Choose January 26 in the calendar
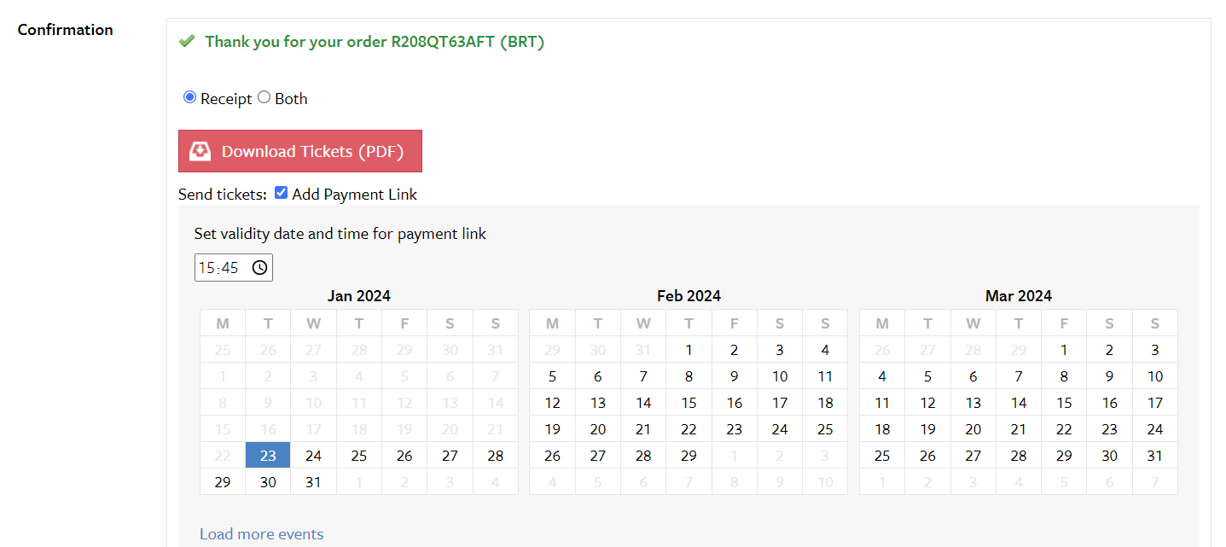 coord(404,456)
